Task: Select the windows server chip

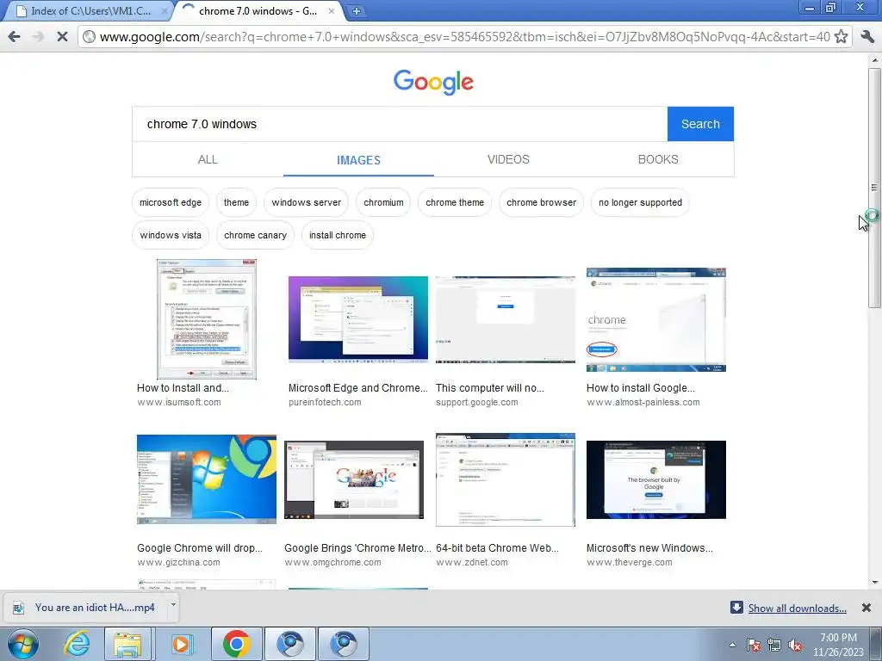Action: (306, 202)
